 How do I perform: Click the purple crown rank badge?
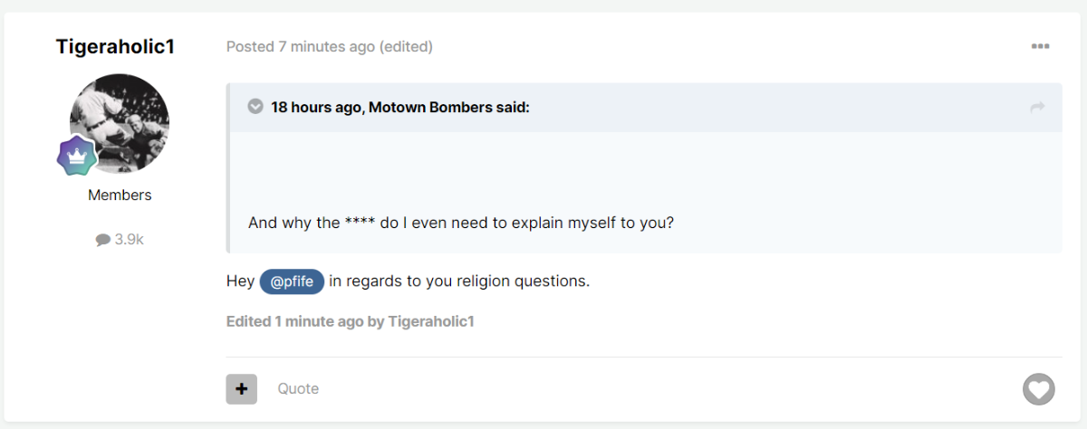[x=77, y=156]
